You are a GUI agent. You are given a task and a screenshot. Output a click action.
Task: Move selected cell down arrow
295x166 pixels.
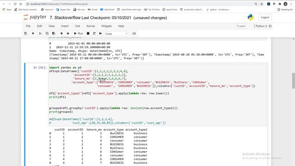(x=68, y=34)
